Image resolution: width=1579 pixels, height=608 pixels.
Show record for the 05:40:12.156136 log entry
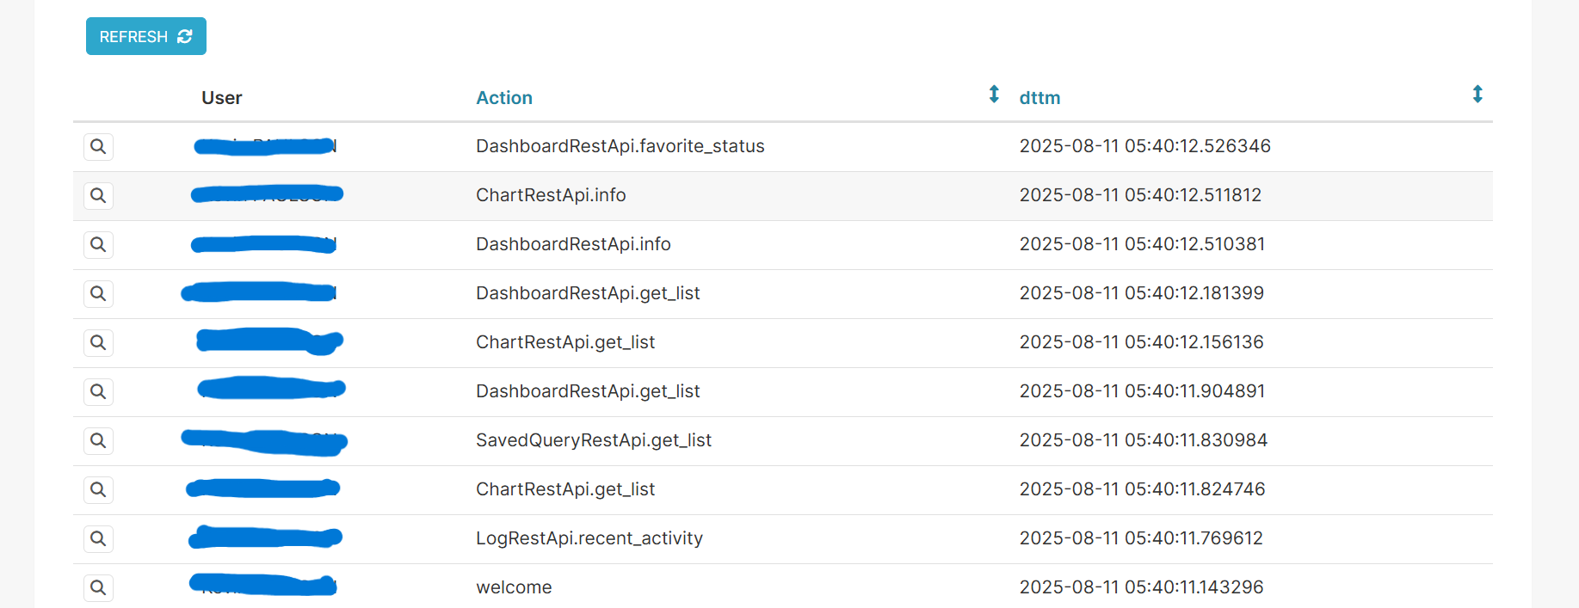pos(98,342)
